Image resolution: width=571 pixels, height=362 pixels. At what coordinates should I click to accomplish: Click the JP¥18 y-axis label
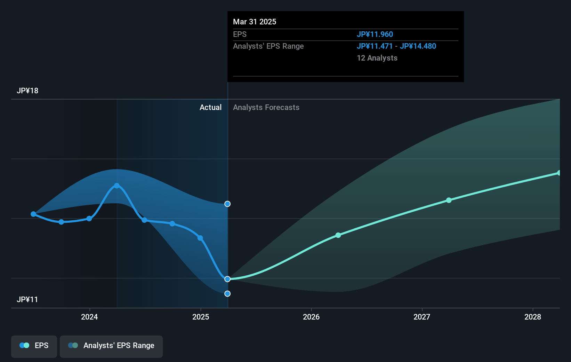tap(27, 91)
